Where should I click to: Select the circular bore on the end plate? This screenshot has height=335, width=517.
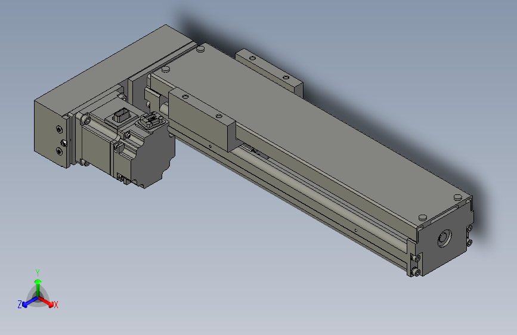pyautogui.click(x=444, y=238)
